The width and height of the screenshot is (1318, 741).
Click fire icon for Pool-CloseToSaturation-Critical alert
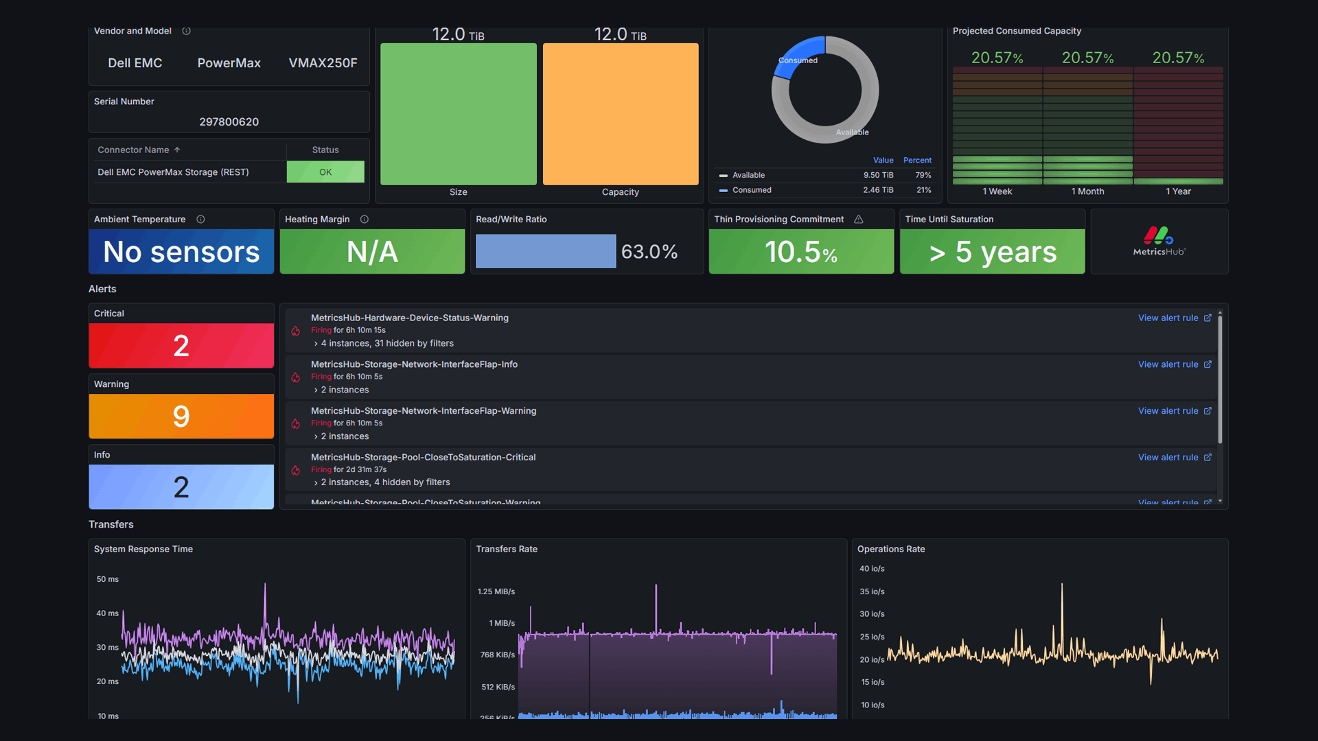296,470
